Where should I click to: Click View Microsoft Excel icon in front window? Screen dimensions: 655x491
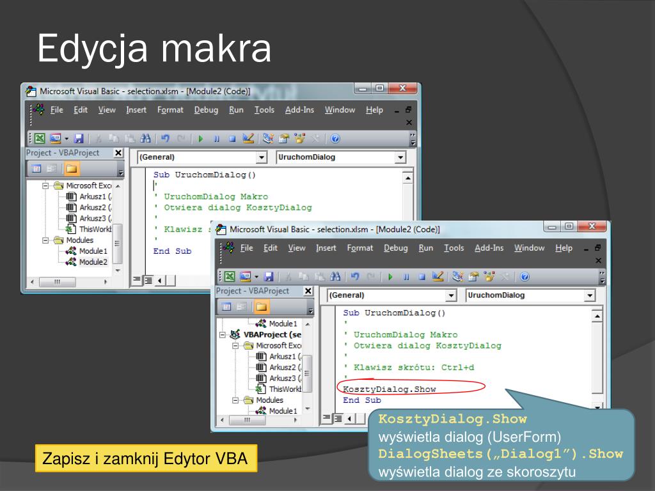pyautogui.click(x=230, y=276)
